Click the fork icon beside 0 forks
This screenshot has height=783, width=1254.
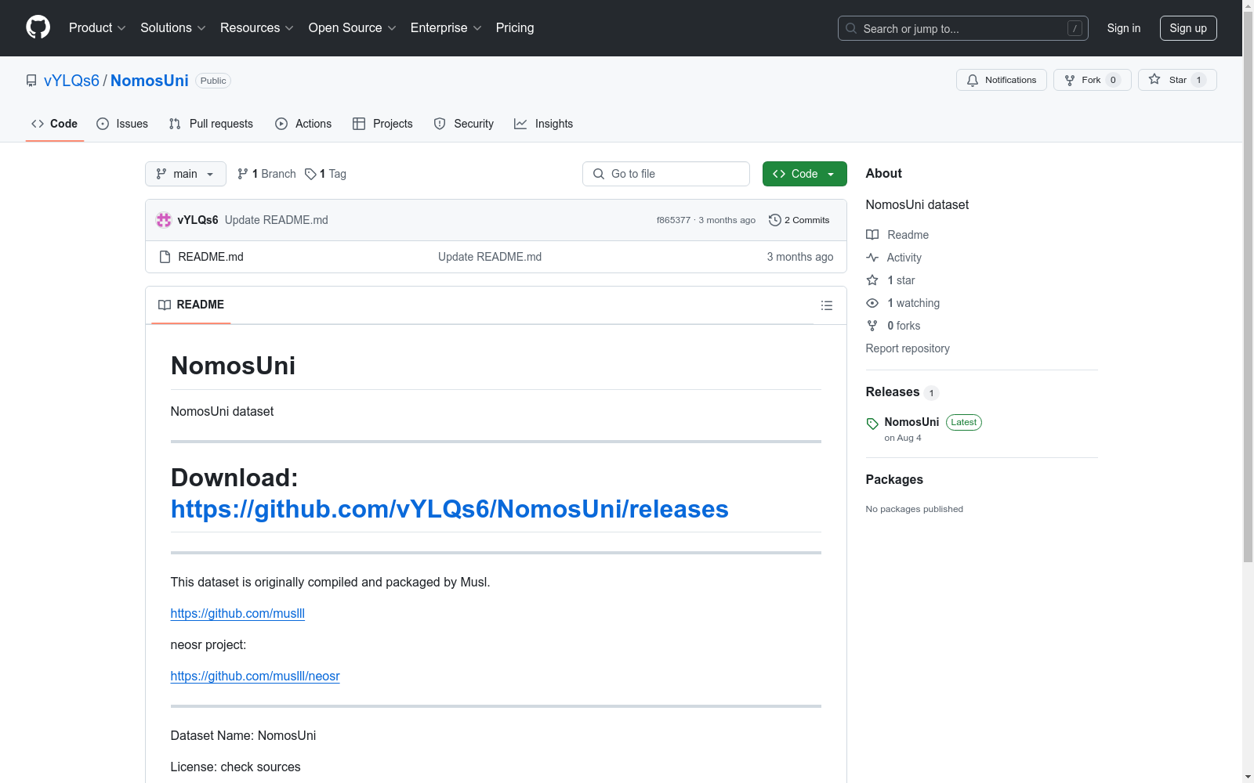click(872, 326)
